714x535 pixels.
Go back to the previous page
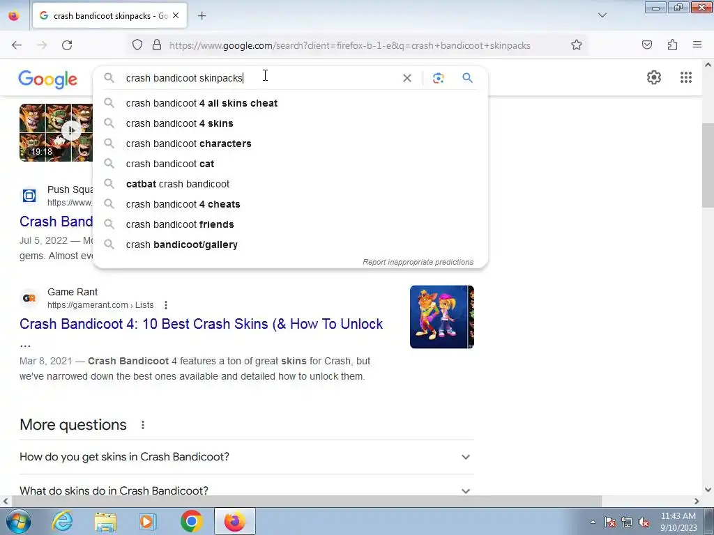(x=17, y=45)
